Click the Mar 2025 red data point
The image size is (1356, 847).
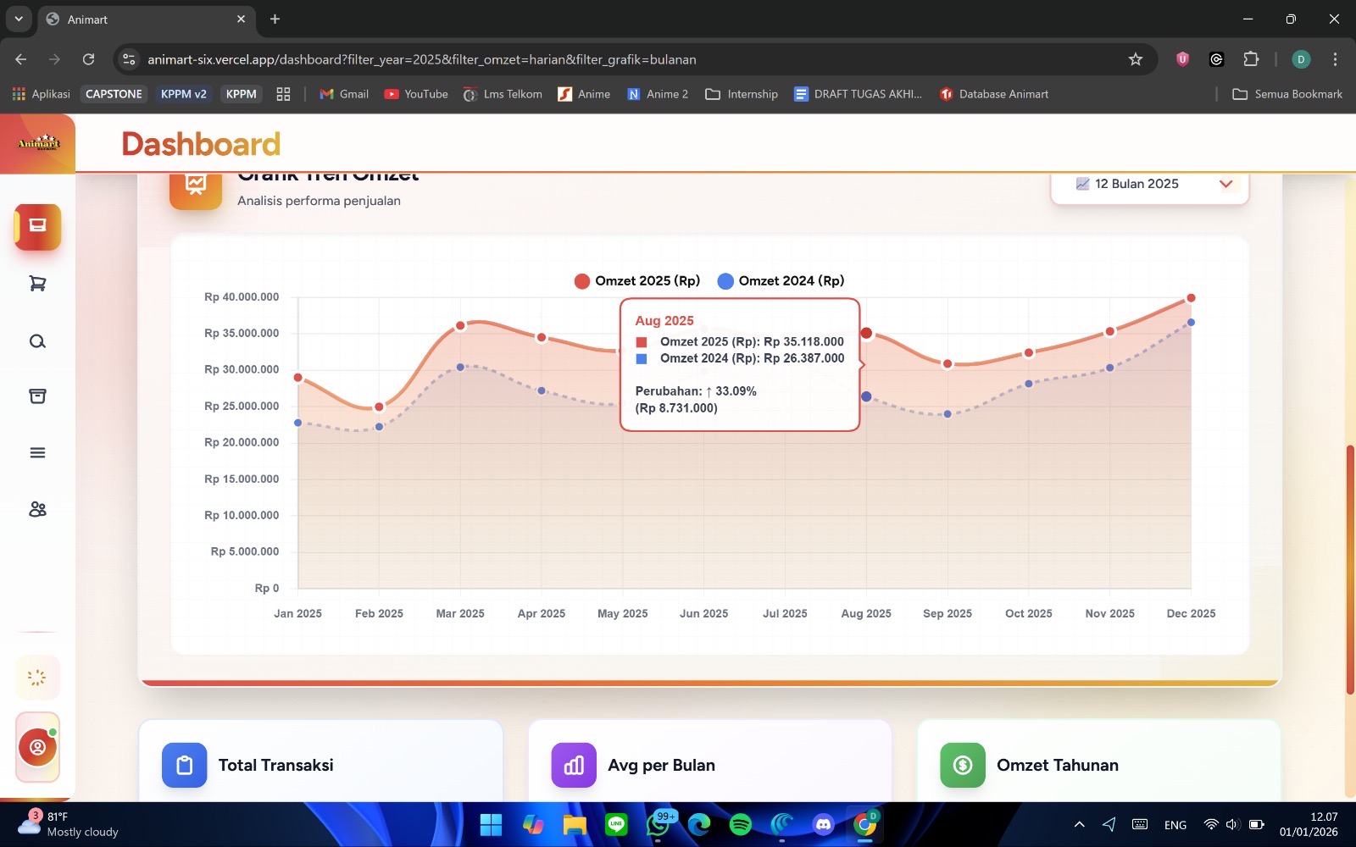pos(460,326)
